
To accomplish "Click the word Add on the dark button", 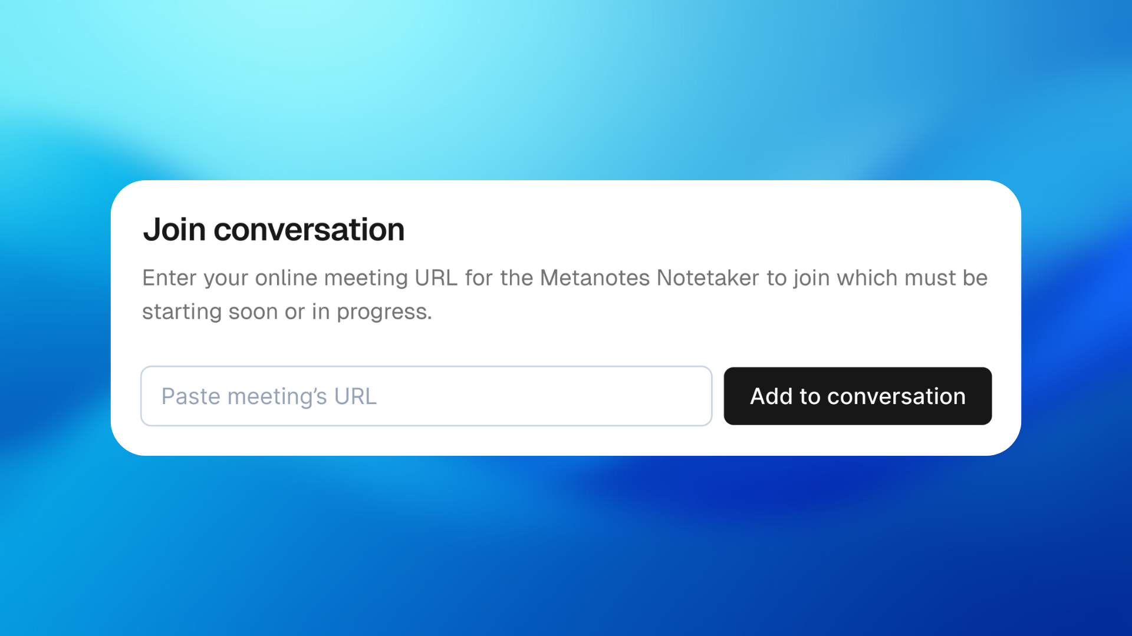I will (x=771, y=396).
